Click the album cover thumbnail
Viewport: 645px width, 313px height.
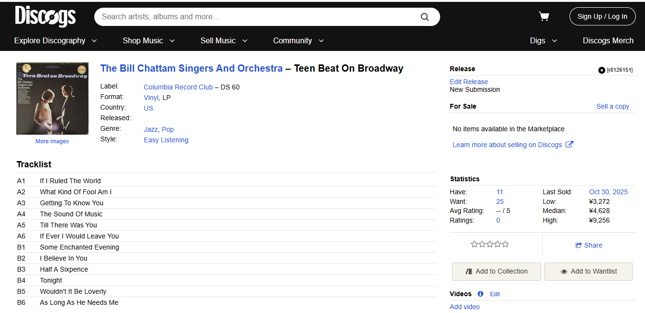[x=52, y=99]
